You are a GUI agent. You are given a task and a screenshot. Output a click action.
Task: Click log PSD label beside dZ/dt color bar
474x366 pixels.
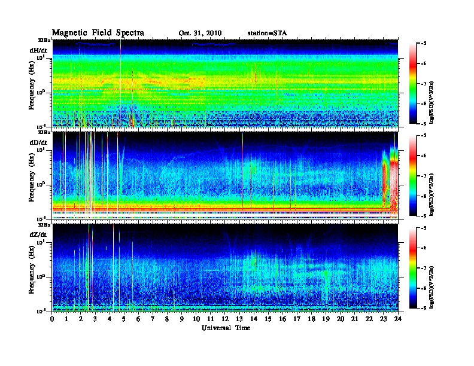[432, 286]
